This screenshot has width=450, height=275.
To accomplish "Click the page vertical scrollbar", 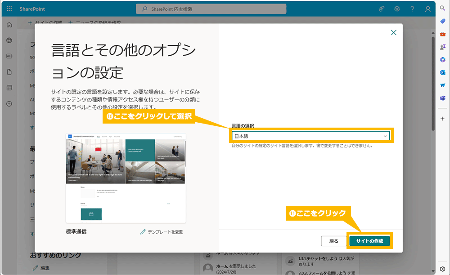I will (x=433, y=83).
